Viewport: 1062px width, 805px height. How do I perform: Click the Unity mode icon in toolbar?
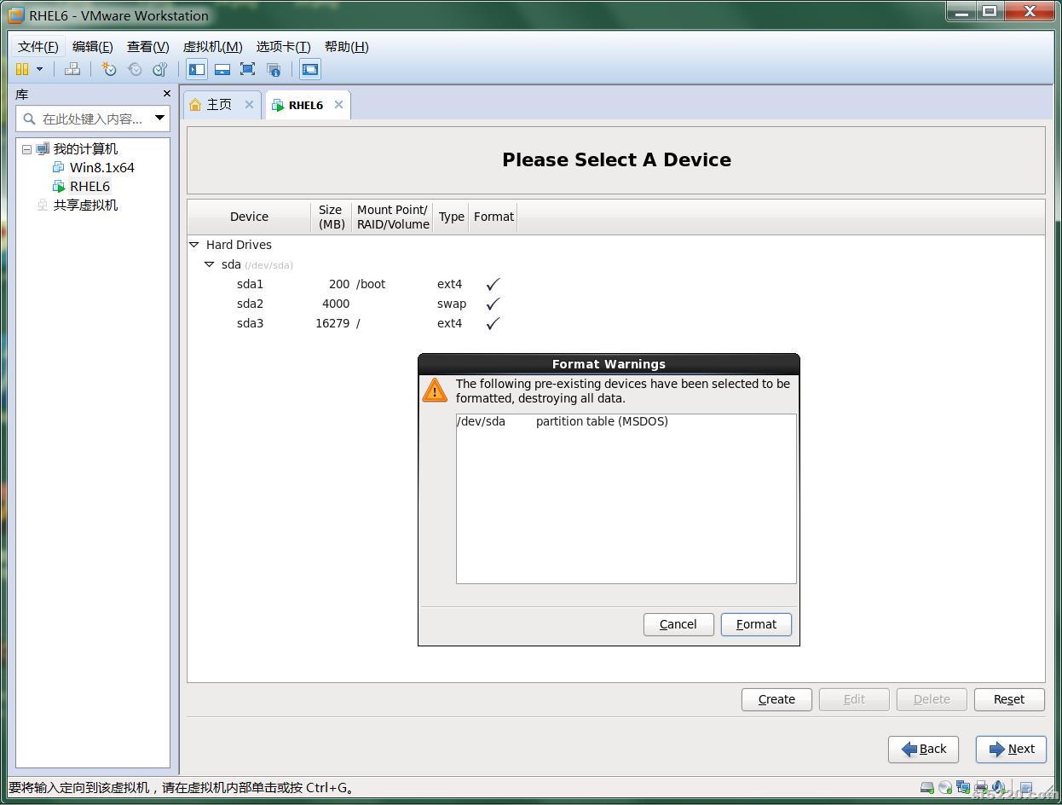[274, 69]
